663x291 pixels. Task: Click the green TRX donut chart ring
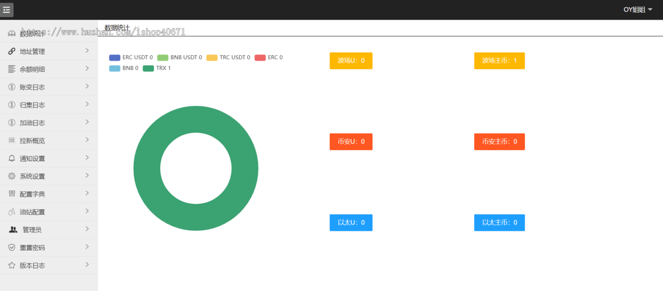click(x=147, y=168)
